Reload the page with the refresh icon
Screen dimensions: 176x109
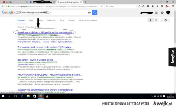point(102,6)
